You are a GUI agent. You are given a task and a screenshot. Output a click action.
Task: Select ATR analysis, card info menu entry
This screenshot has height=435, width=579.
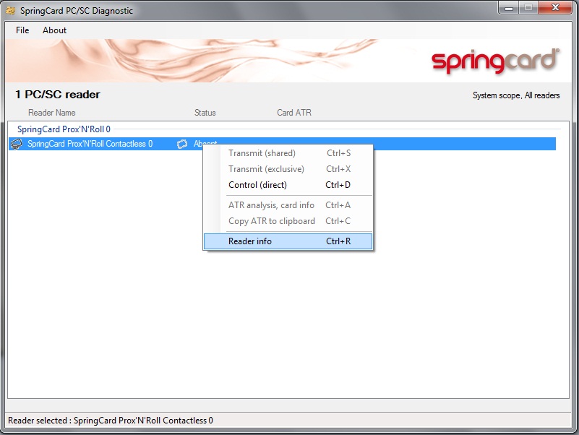point(288,205)
